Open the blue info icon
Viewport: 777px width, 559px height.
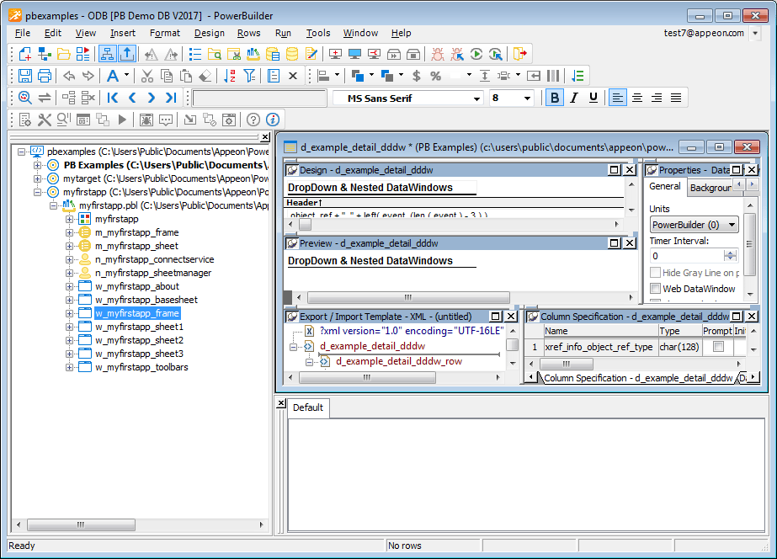pos(272,120)
